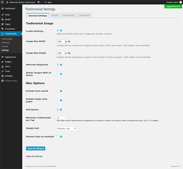183x169 pixels.
Task: Click help icon beside Disable single view pages
Action: 61,100
